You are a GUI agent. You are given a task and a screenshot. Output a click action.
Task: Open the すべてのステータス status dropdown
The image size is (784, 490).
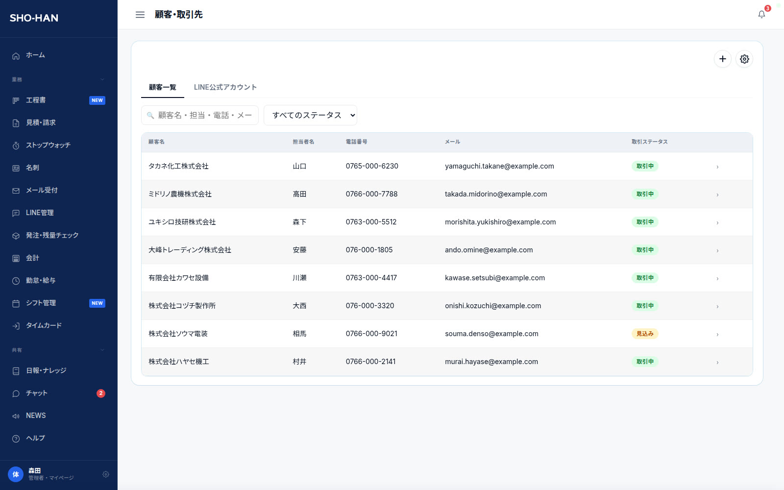[310, 115]
